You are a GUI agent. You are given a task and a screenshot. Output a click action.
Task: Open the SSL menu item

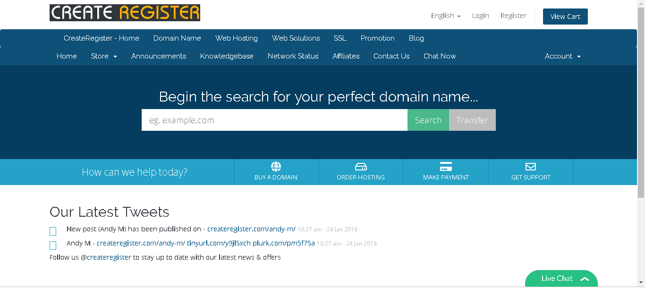pyautogui.click(x=340, y=38)
